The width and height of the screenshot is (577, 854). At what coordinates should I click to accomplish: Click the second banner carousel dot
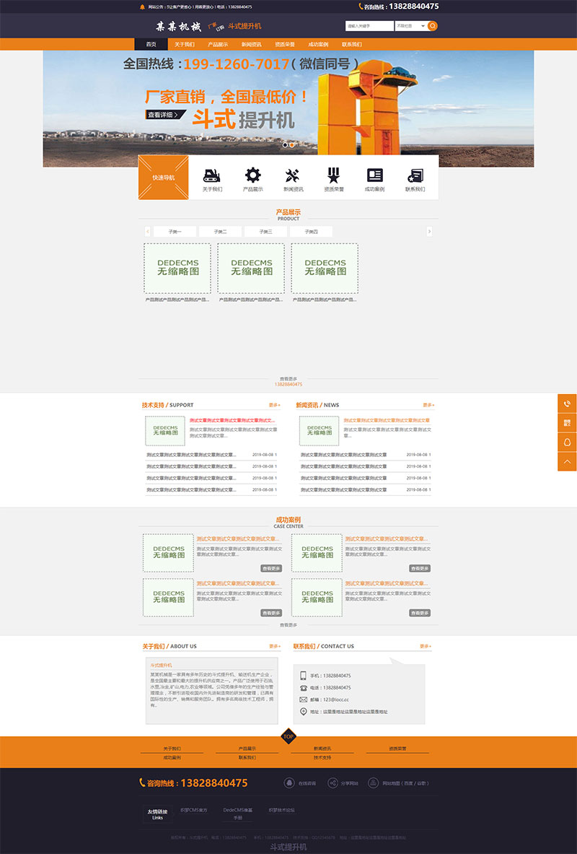pos(293,145)
